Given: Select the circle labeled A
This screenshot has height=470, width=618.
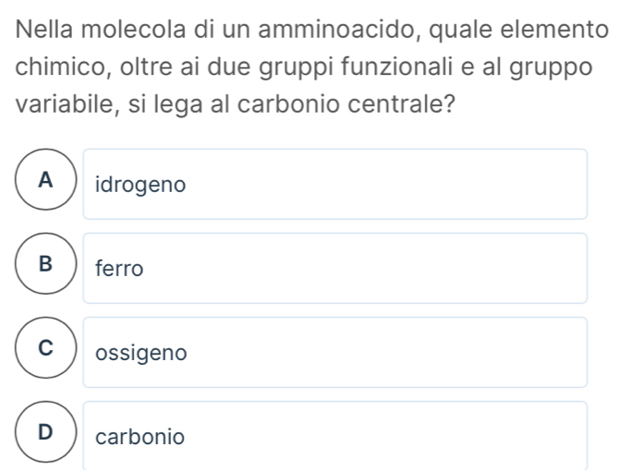Looking at the screenshot, I should (x=44, y=185).
